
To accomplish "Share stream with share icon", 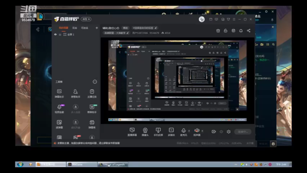I will click(x=248, y=31).
